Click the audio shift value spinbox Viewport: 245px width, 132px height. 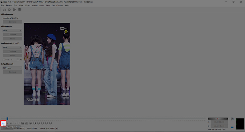(x=15, y=59)
